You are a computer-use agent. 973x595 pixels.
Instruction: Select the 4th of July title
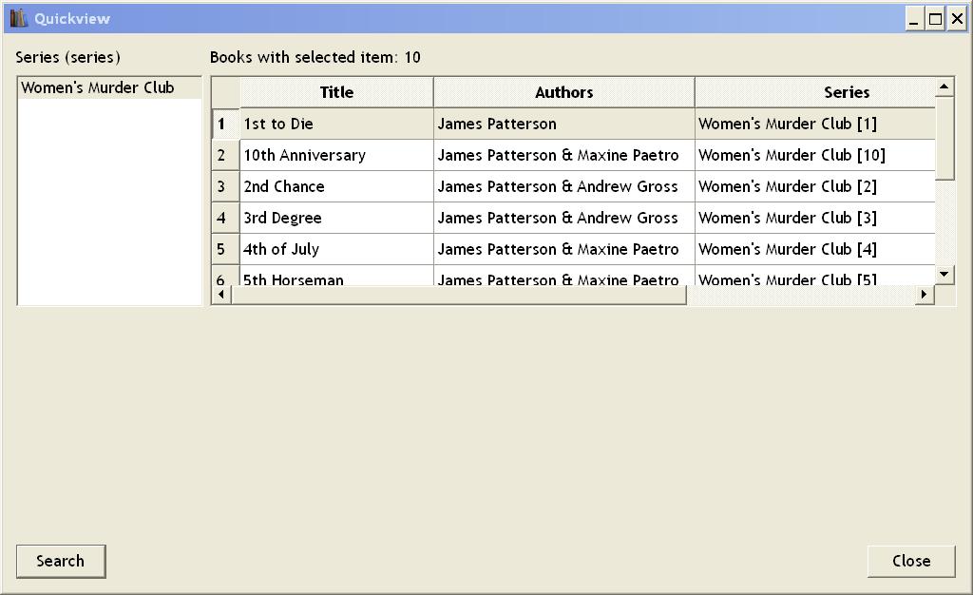click(x=281, y=249)
